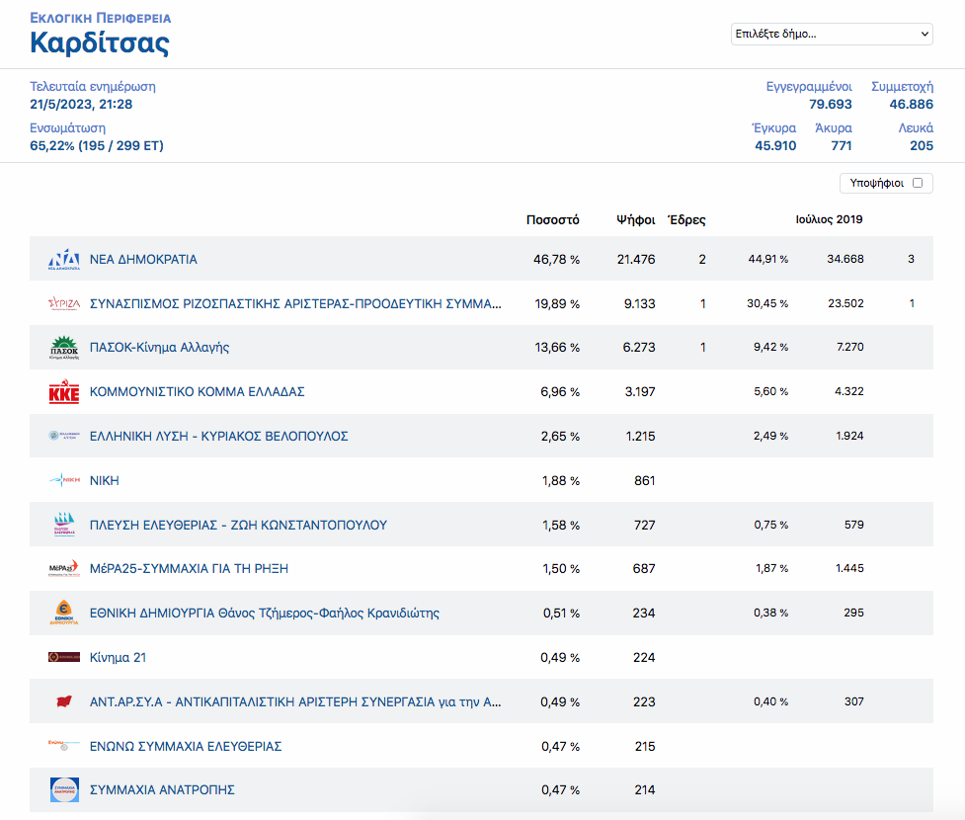965x820 pixels.
Task: Click the Εγγεγραμμένοι value 79.693
Action: coord(831,104)
